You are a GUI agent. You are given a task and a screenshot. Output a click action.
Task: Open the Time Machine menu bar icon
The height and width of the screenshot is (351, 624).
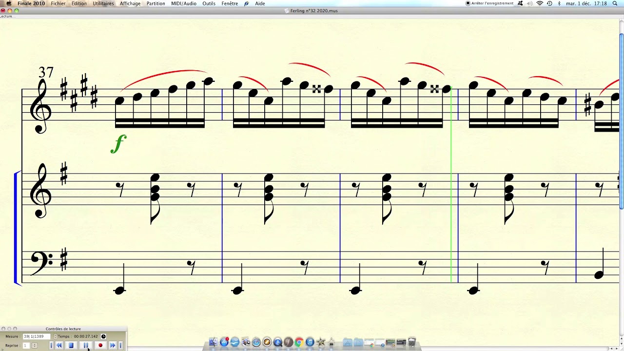[549, 3]
